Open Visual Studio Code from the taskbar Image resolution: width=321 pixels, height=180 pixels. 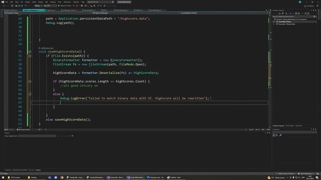155,177
